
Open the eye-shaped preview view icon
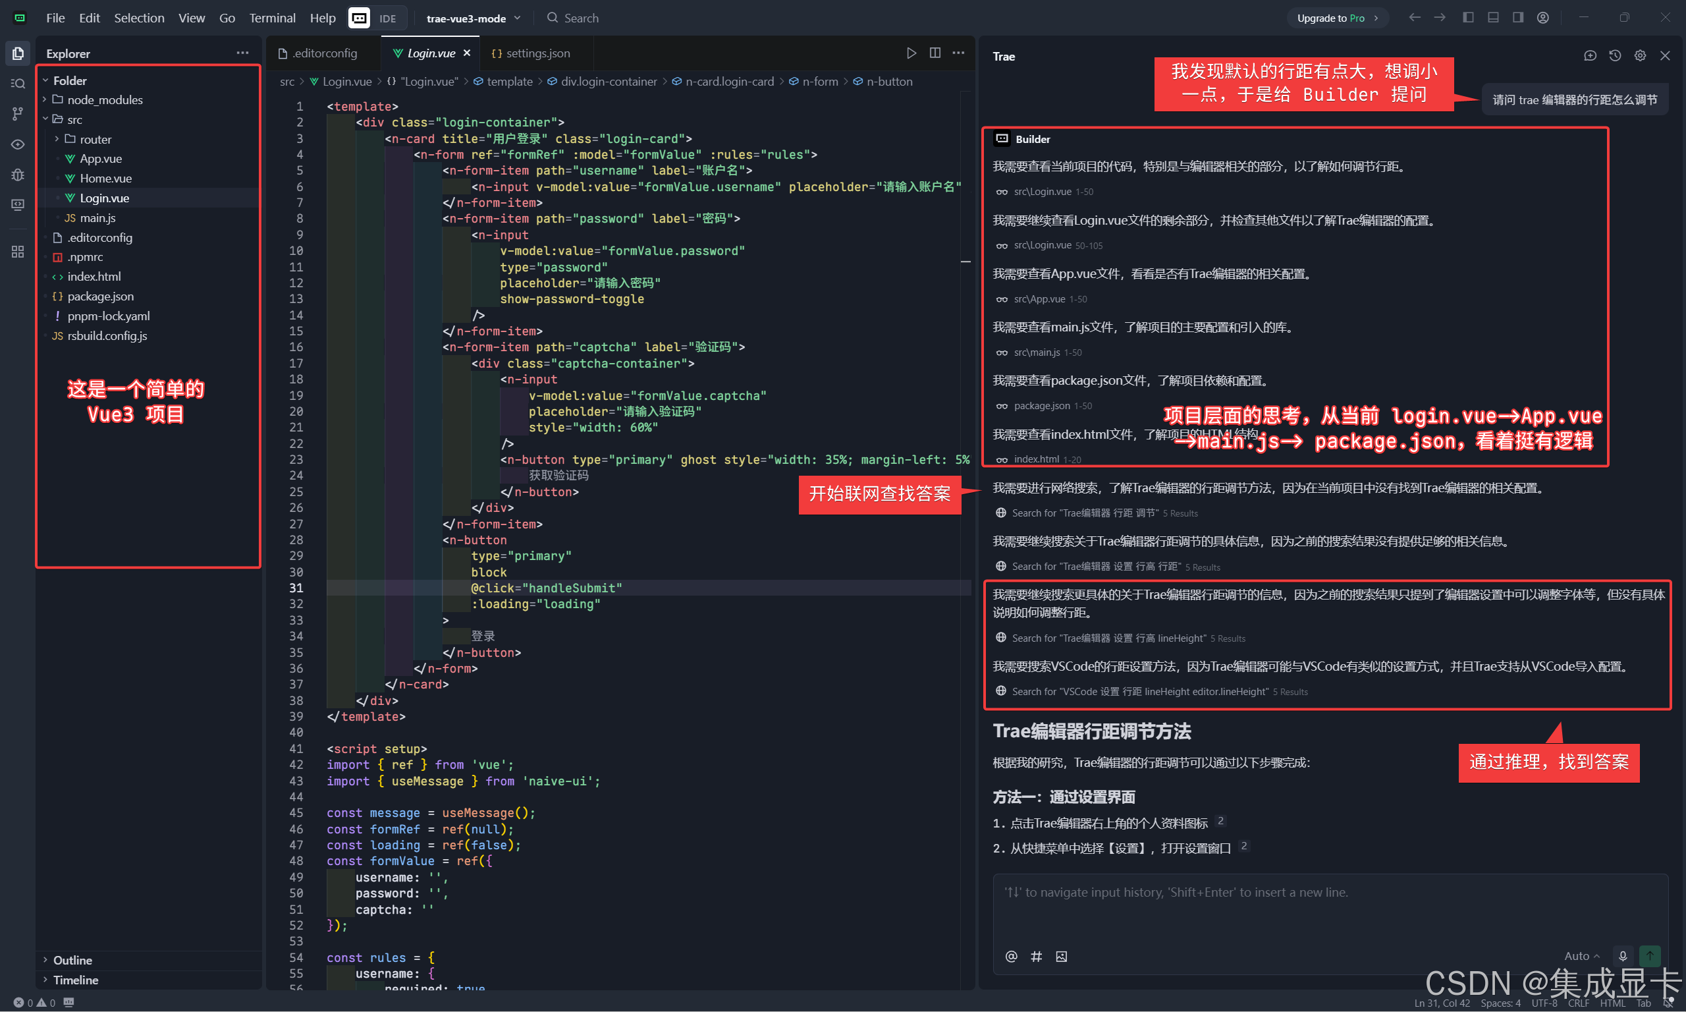[x=18, y=144]
